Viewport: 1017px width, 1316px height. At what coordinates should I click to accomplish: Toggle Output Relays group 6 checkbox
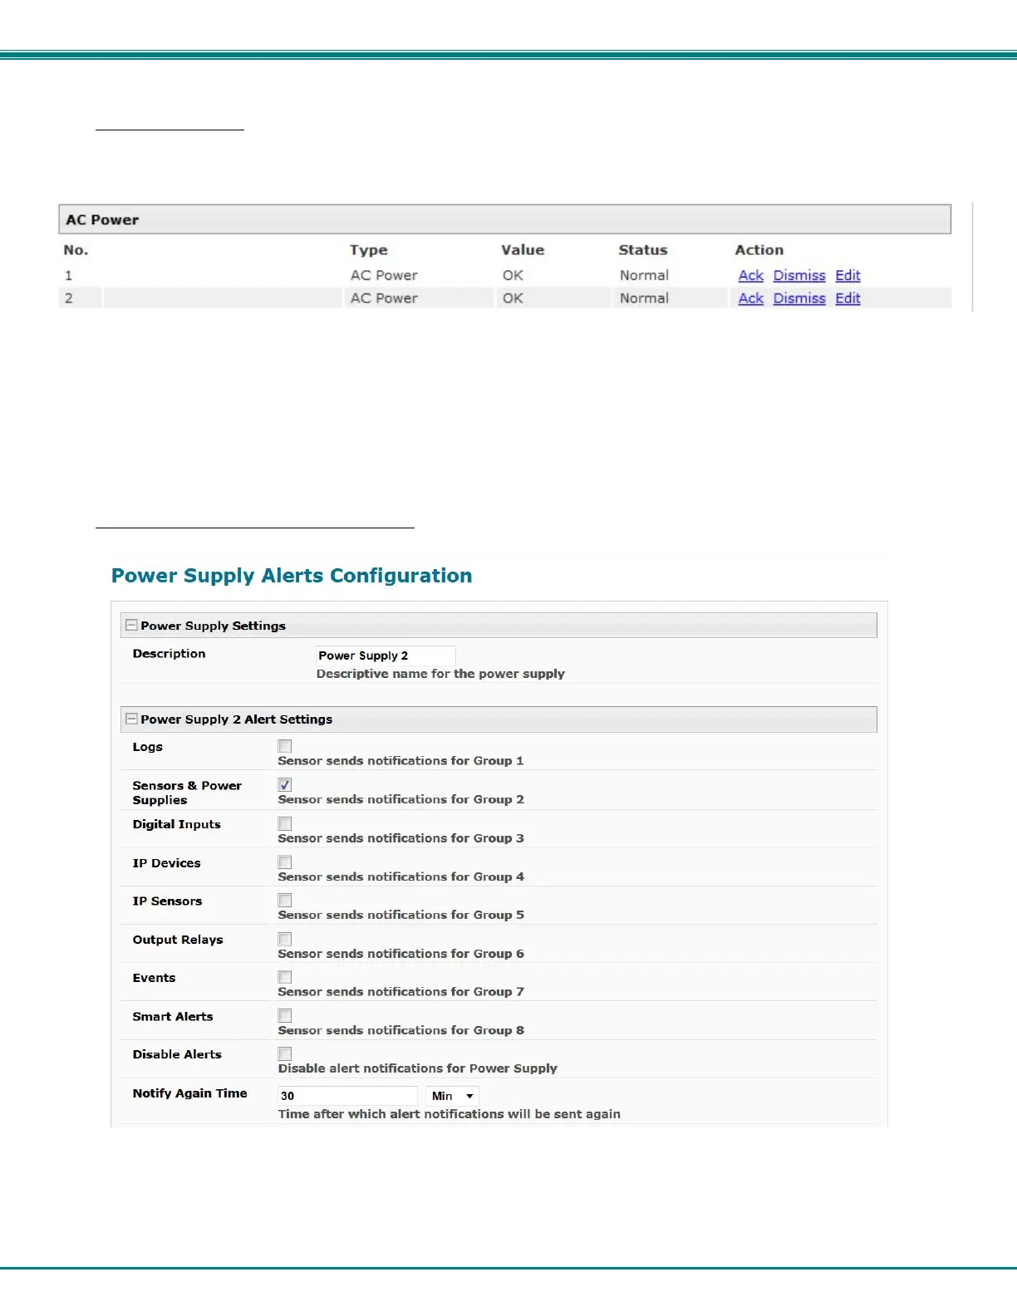click(285, 939)
